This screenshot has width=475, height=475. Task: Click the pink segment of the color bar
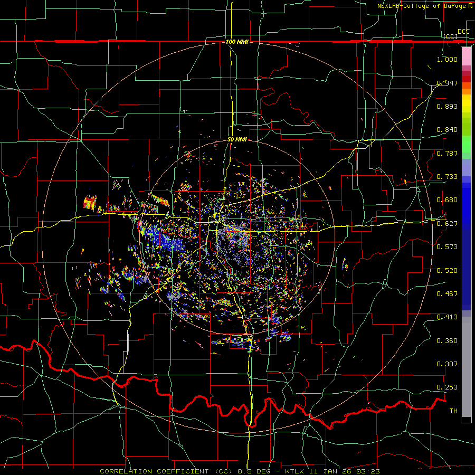click(466, 56)
